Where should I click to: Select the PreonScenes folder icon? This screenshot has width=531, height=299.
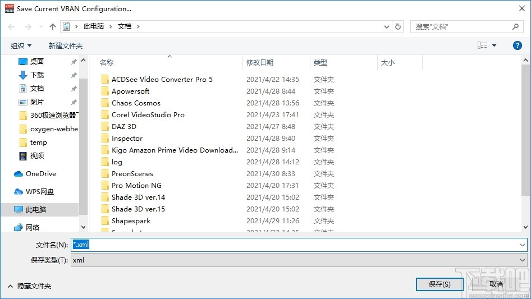(105, 174)
